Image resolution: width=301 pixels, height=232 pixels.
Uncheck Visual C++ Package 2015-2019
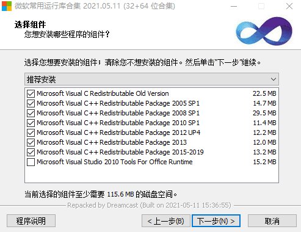(x=31, y=152)
